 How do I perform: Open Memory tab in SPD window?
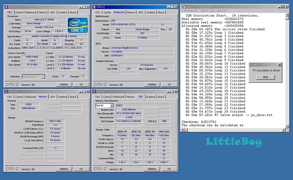coord(131,97)
